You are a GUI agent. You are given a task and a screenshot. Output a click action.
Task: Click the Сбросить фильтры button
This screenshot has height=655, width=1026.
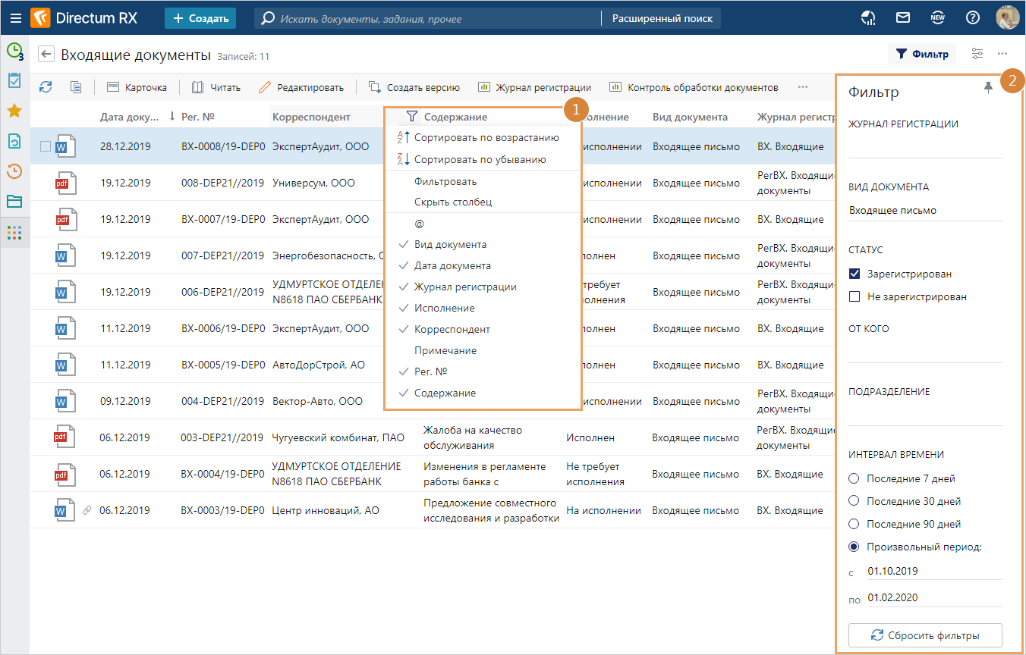pos(924,635)
